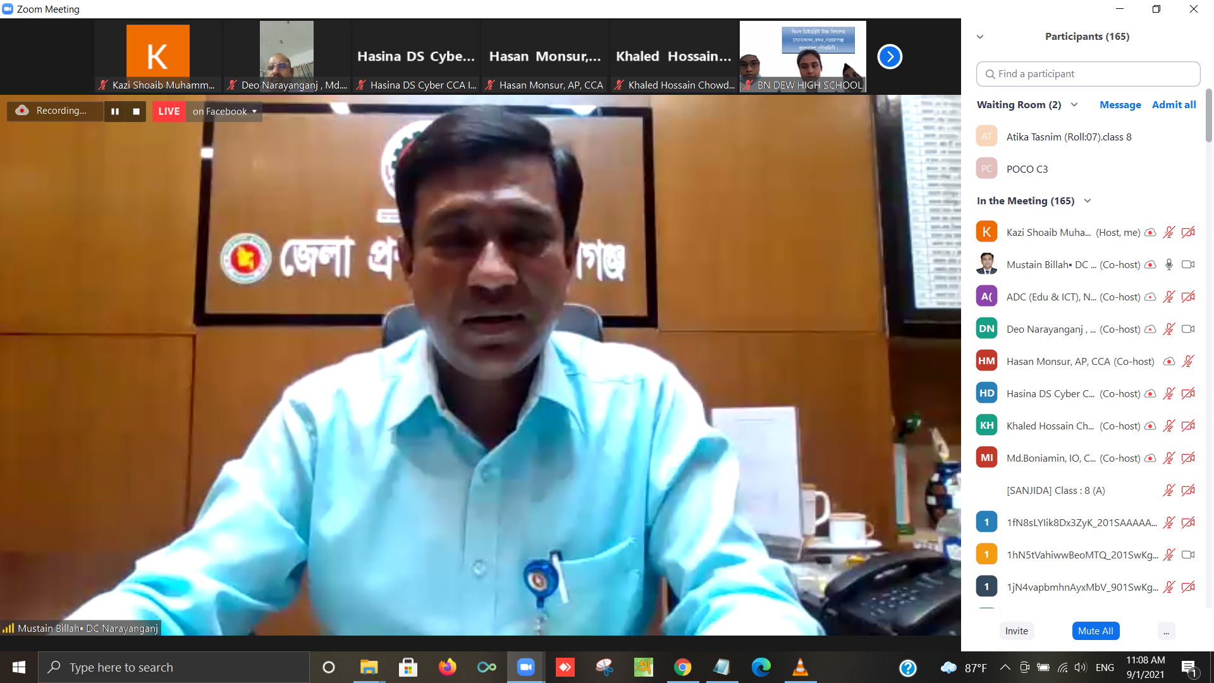1214x683 pixels.
Task: Mute Mustain Billah microphone
Action: click(1169, 265)
